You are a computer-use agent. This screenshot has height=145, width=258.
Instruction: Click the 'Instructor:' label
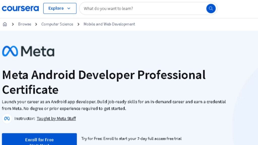(x=25, y=119)
